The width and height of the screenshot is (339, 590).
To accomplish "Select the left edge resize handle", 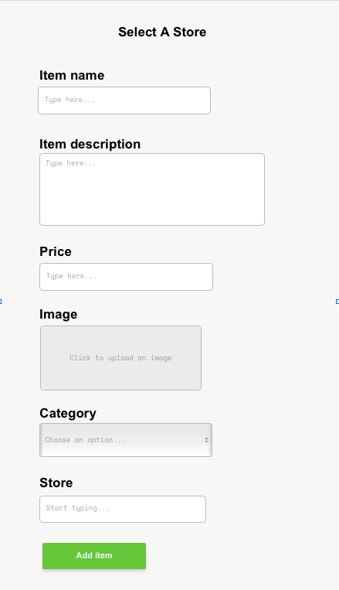I will pyautogui.click(x=1, y=302).
